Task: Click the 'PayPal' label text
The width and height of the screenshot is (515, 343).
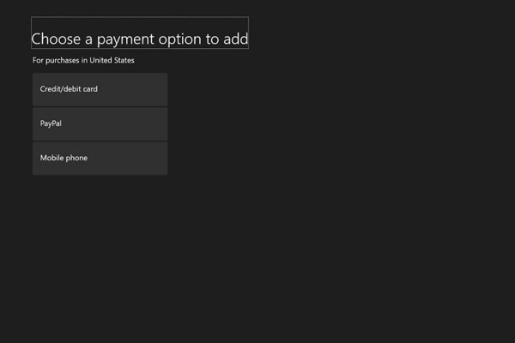Action: (51, 123)
